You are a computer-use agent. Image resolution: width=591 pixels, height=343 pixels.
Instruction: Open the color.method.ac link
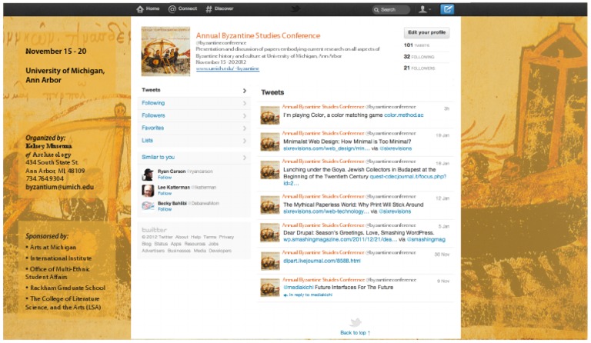(x=404, y=115)
